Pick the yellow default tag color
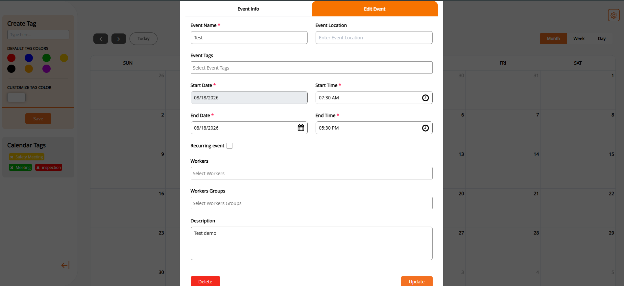624x286 pixels. [64, 58]
